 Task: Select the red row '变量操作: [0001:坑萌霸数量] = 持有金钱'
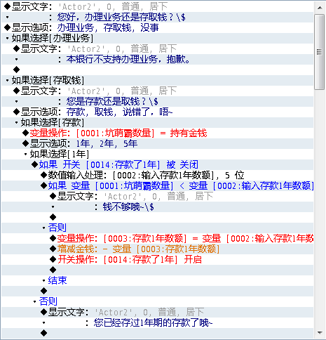157,133
